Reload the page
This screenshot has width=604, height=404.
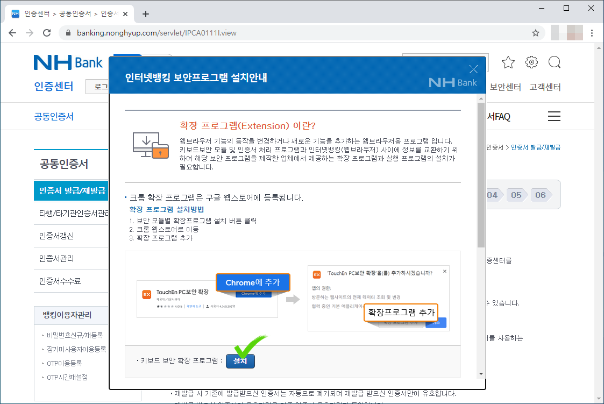click(47, 33)
